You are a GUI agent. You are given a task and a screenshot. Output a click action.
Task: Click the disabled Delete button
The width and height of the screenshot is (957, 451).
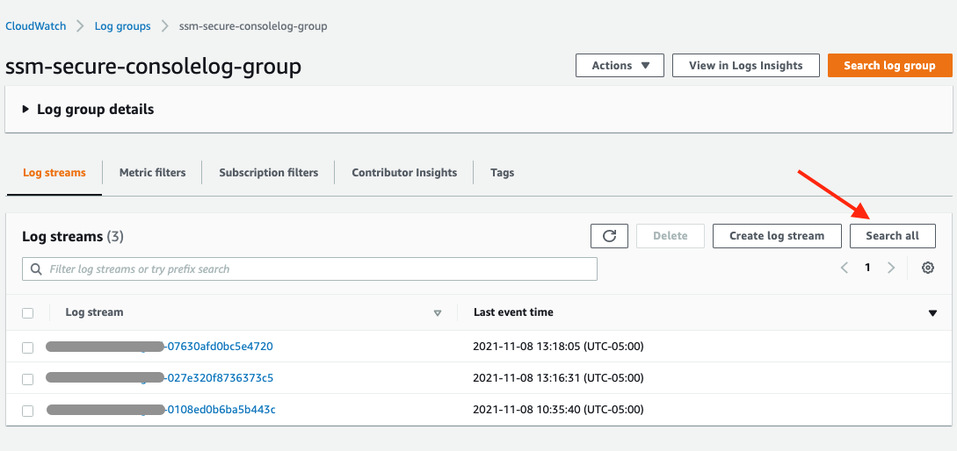671,236
